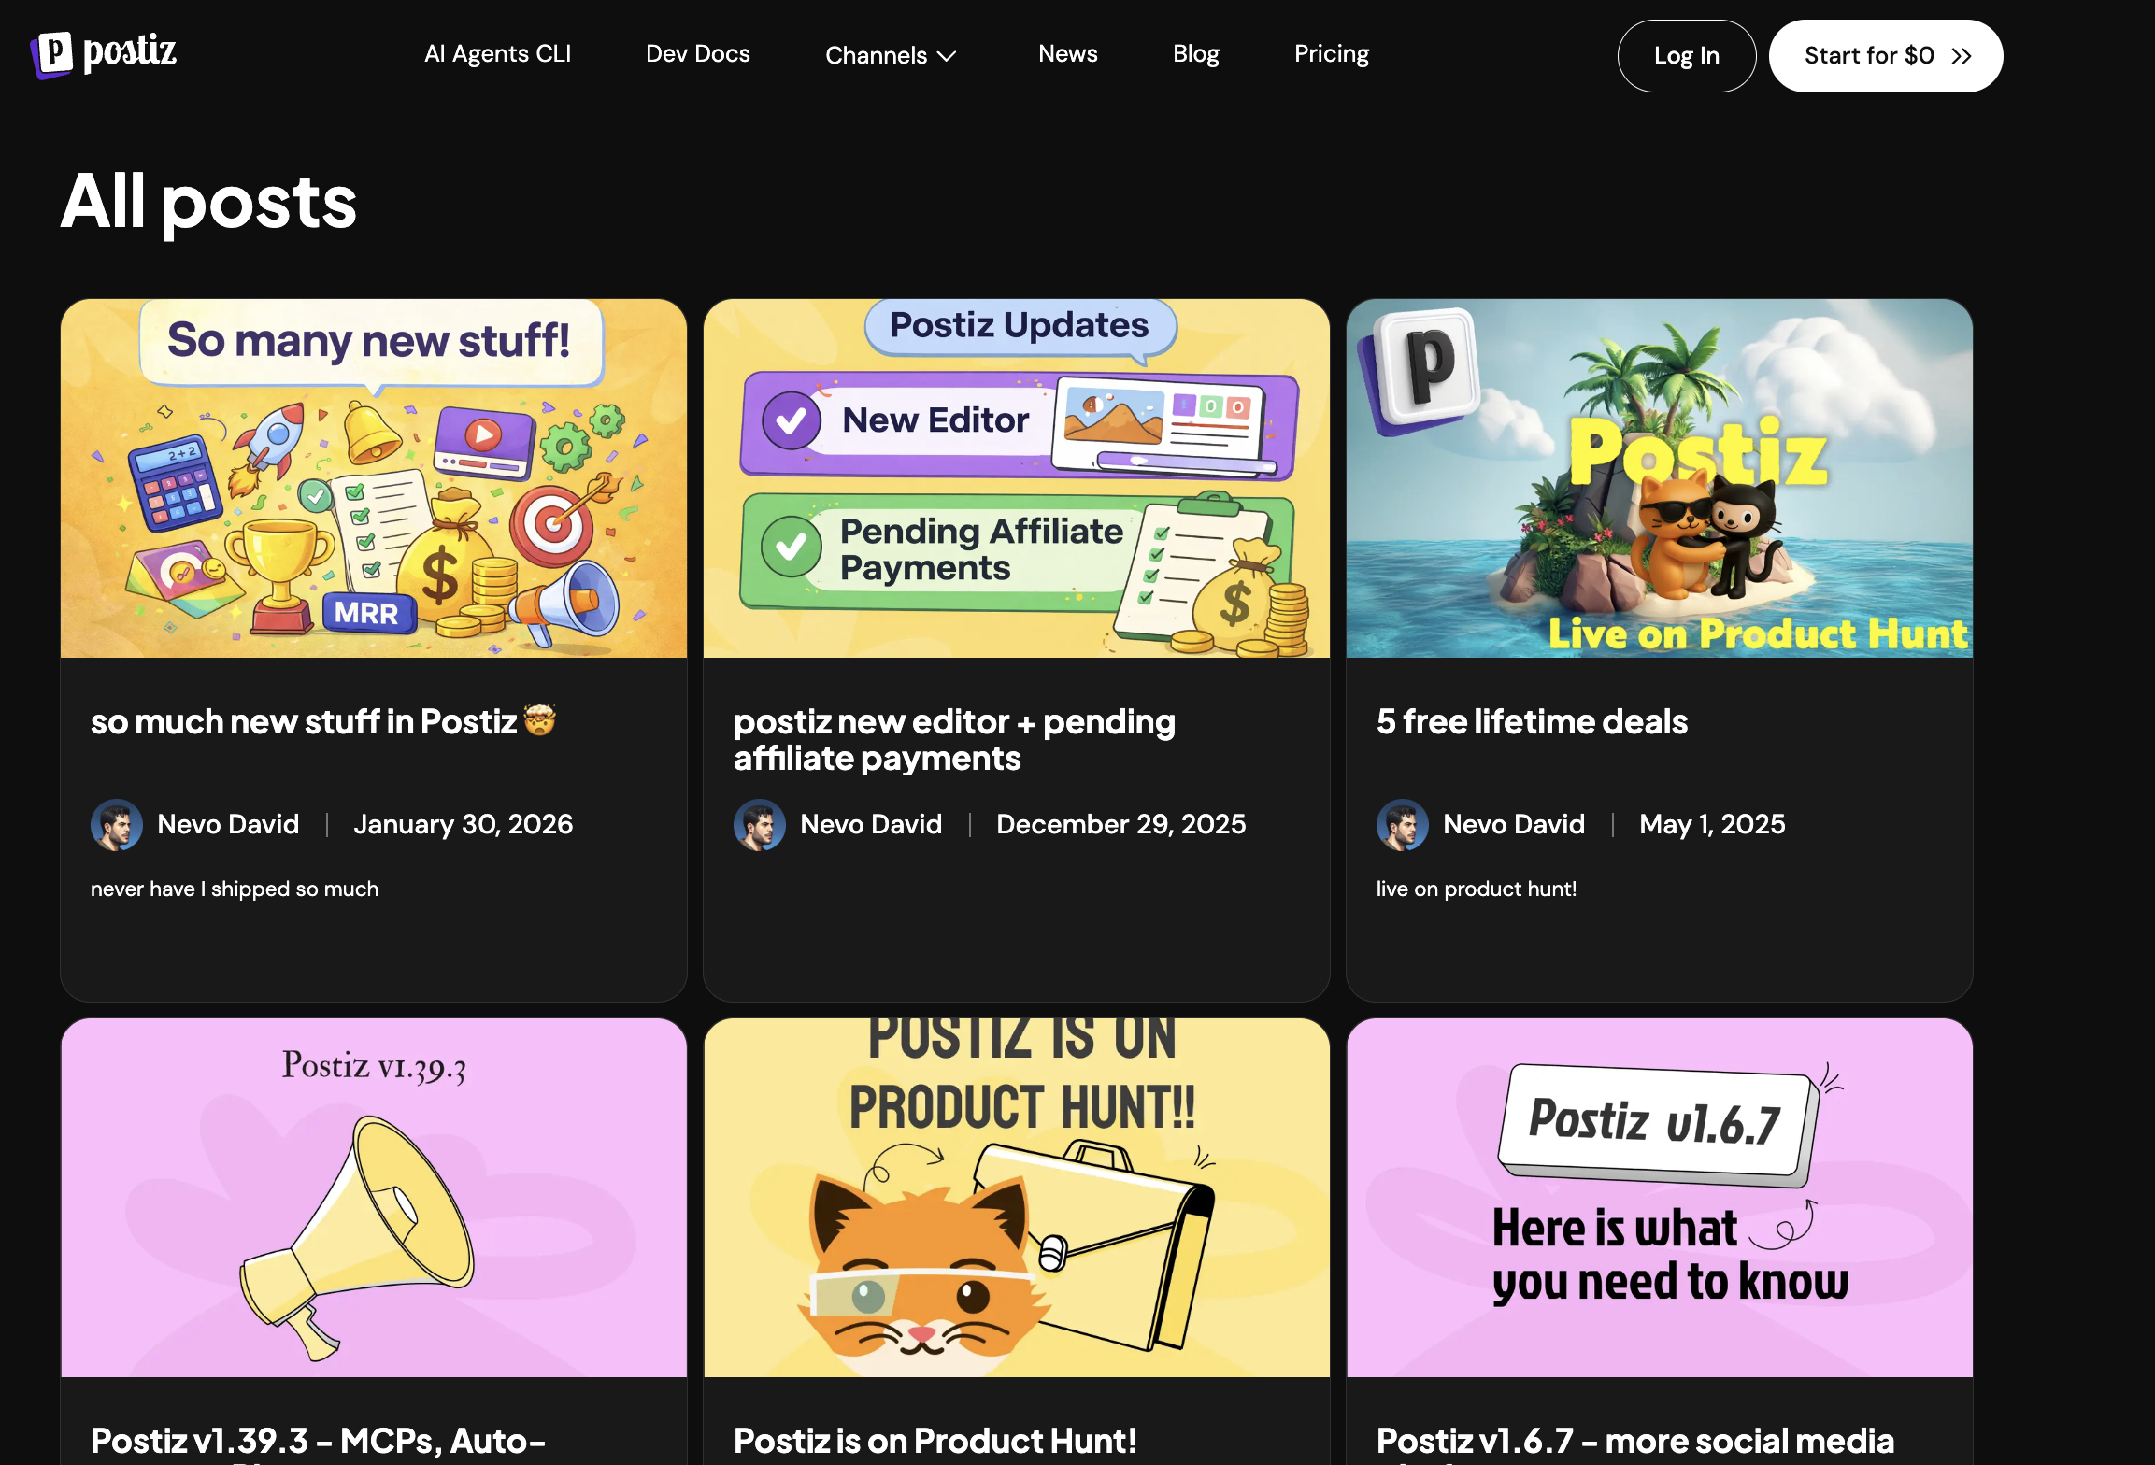Navigate to the Blog page

point(1196,54)
